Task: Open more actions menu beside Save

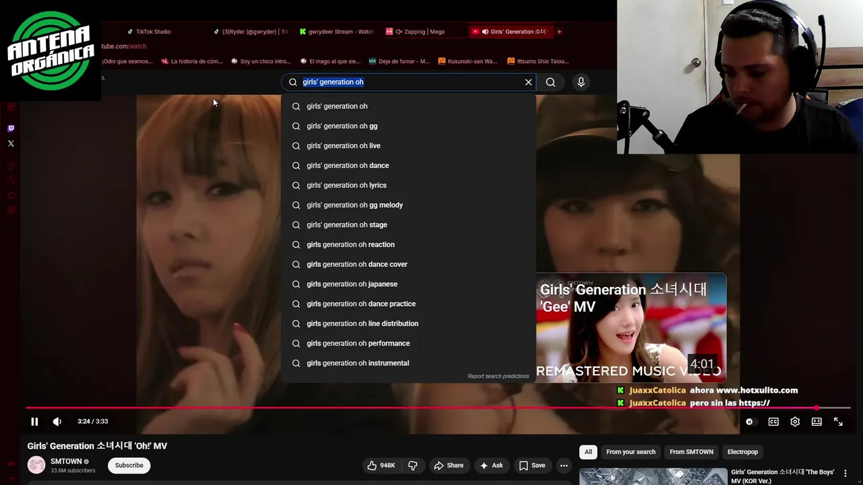Action: [x=564, y=465]
